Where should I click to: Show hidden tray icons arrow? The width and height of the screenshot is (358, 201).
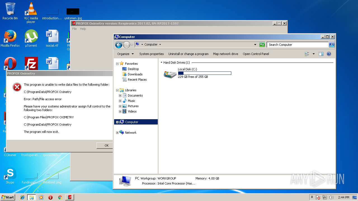312,197
